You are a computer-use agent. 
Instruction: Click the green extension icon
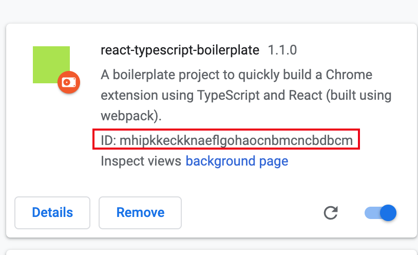[x=51, y=65]
